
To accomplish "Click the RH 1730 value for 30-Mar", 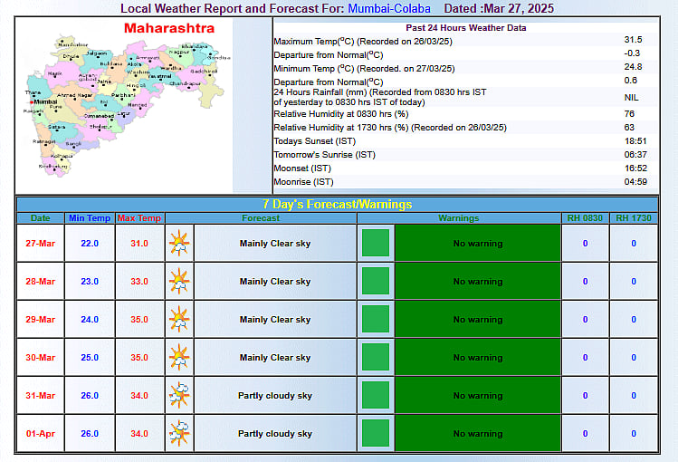I will pos(634,357).
